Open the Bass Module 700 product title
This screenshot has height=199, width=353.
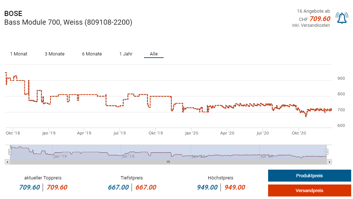coord(68,22)
